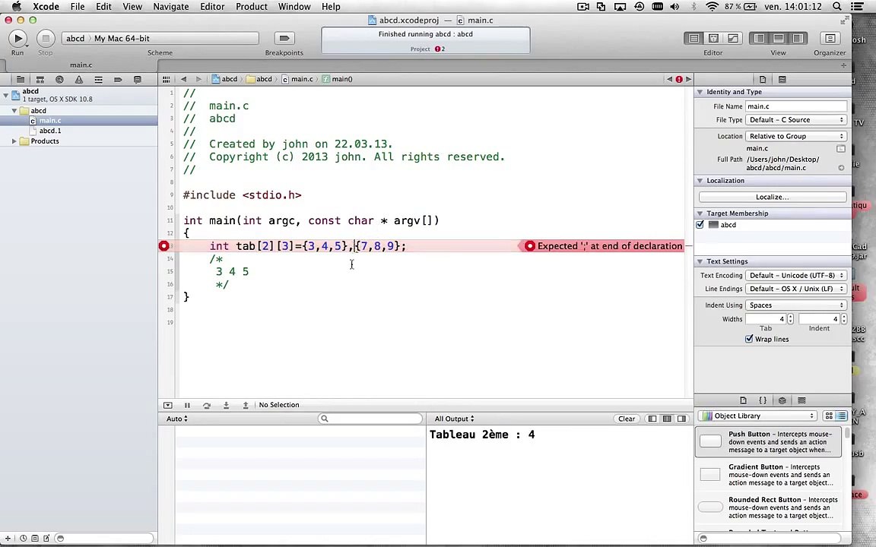
Task: Toggle the navigator pane view
Action: click(759, 38)
